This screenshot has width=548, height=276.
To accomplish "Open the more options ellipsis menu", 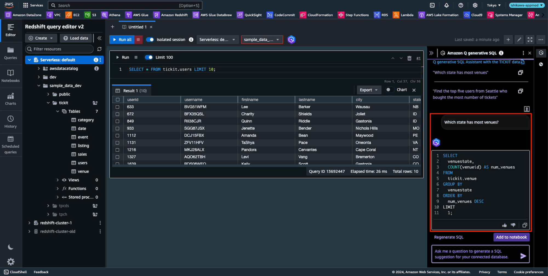I will tap(541, 39).
